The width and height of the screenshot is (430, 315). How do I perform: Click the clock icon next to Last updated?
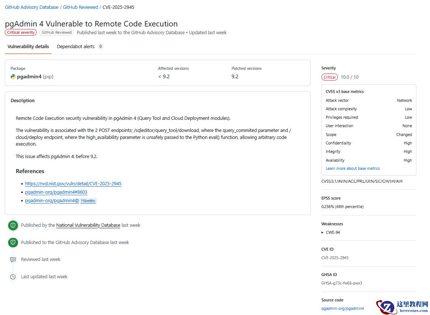[x=13, y=277]
